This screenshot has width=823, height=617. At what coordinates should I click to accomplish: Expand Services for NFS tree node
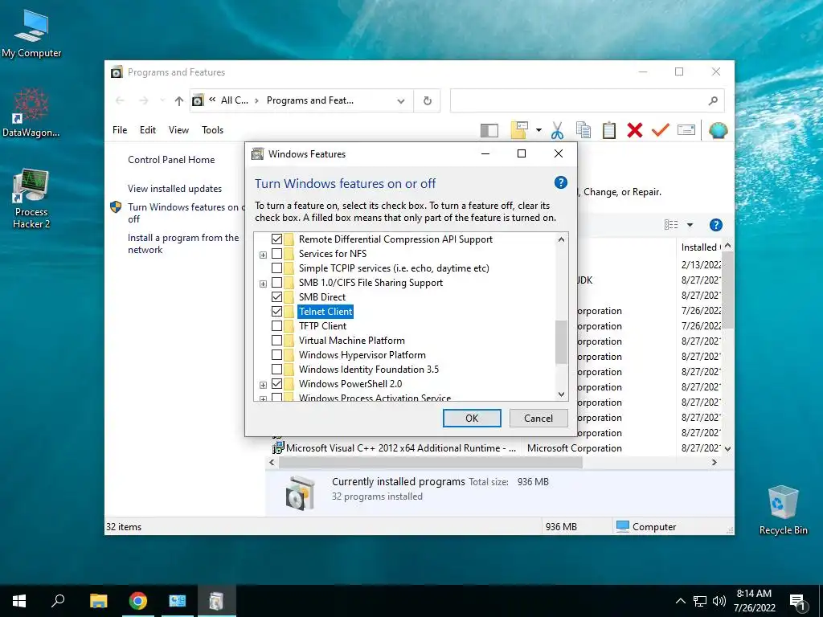coord(263,255)
